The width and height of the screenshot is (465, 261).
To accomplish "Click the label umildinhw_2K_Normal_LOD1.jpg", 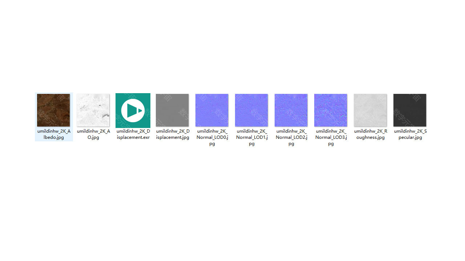I will tap(252, 137).
